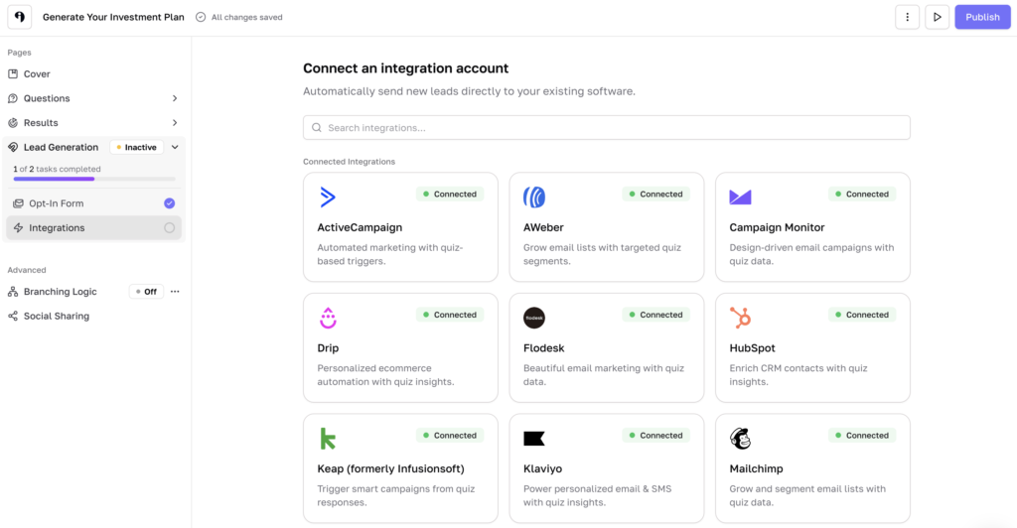Click Campaign Monitor's Connected badge

tap(862, 194)
